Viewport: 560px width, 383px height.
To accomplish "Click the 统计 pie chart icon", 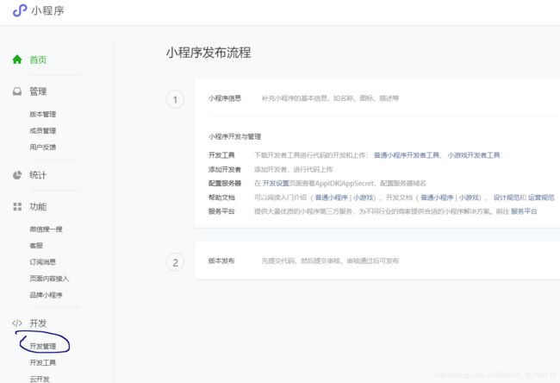I will click(17, 175).
